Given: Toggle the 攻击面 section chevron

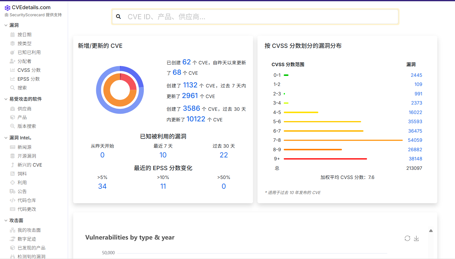Looking at the screenshot, I should pos(6,221).
